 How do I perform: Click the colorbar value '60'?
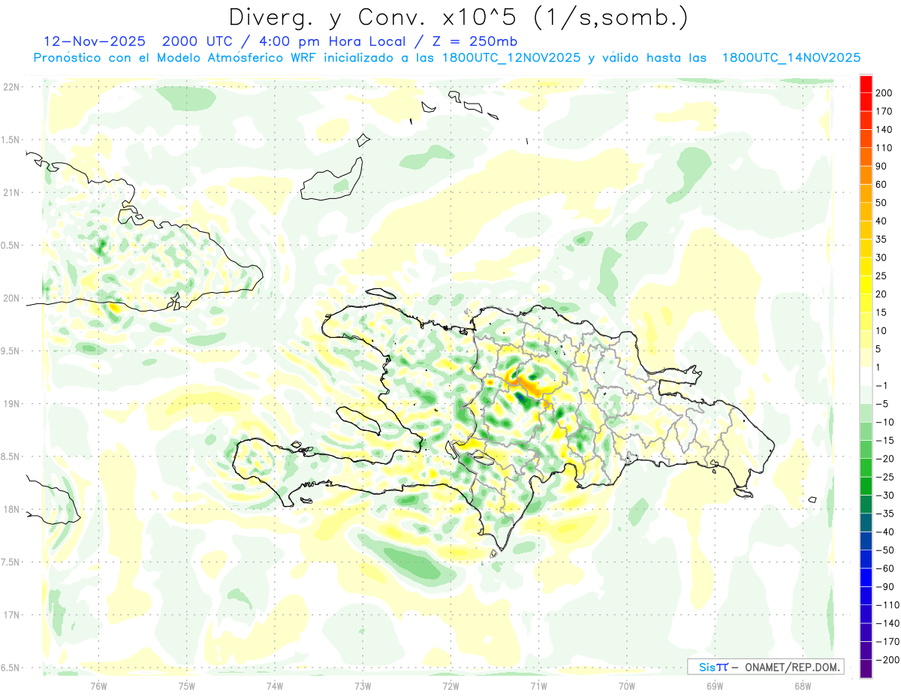tap(881, 185)
